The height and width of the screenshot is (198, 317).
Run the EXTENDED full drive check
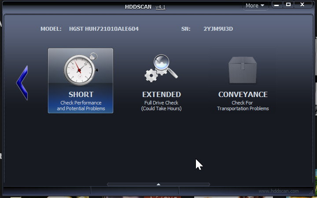pos(161,81)
